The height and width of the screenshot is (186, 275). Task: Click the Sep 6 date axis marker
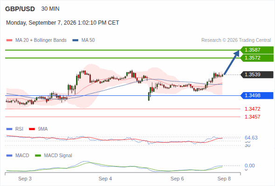tap(177, 179)
